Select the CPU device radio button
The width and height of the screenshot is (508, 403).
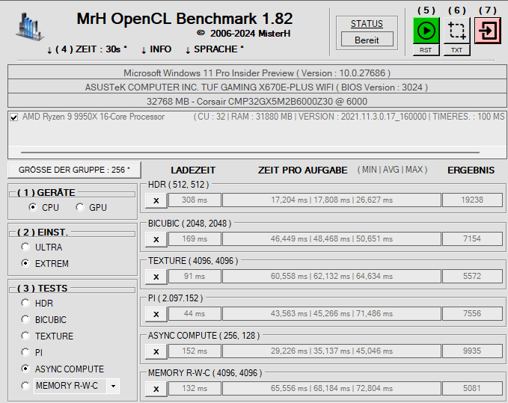[33, 207]
